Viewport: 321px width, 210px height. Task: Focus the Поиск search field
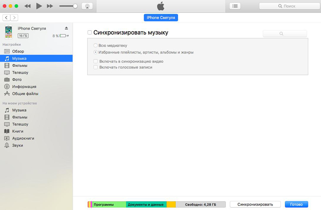289,6
